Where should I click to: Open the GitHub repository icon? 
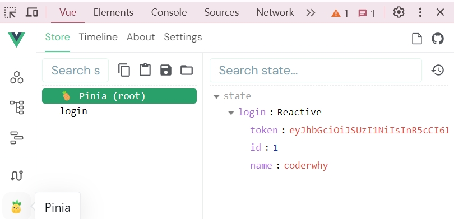coord(438,39)
